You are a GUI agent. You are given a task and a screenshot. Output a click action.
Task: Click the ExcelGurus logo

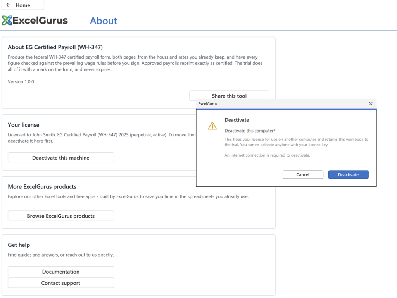coord(35,21)
